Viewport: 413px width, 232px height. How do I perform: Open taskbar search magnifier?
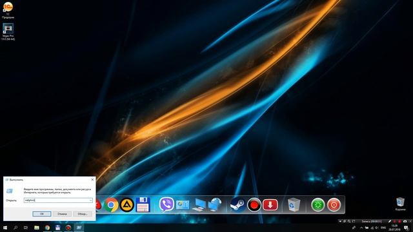tap(15, 227)
